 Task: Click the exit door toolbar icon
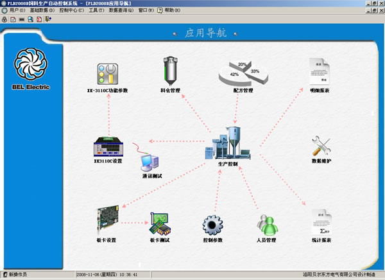[x=48, y=19]
